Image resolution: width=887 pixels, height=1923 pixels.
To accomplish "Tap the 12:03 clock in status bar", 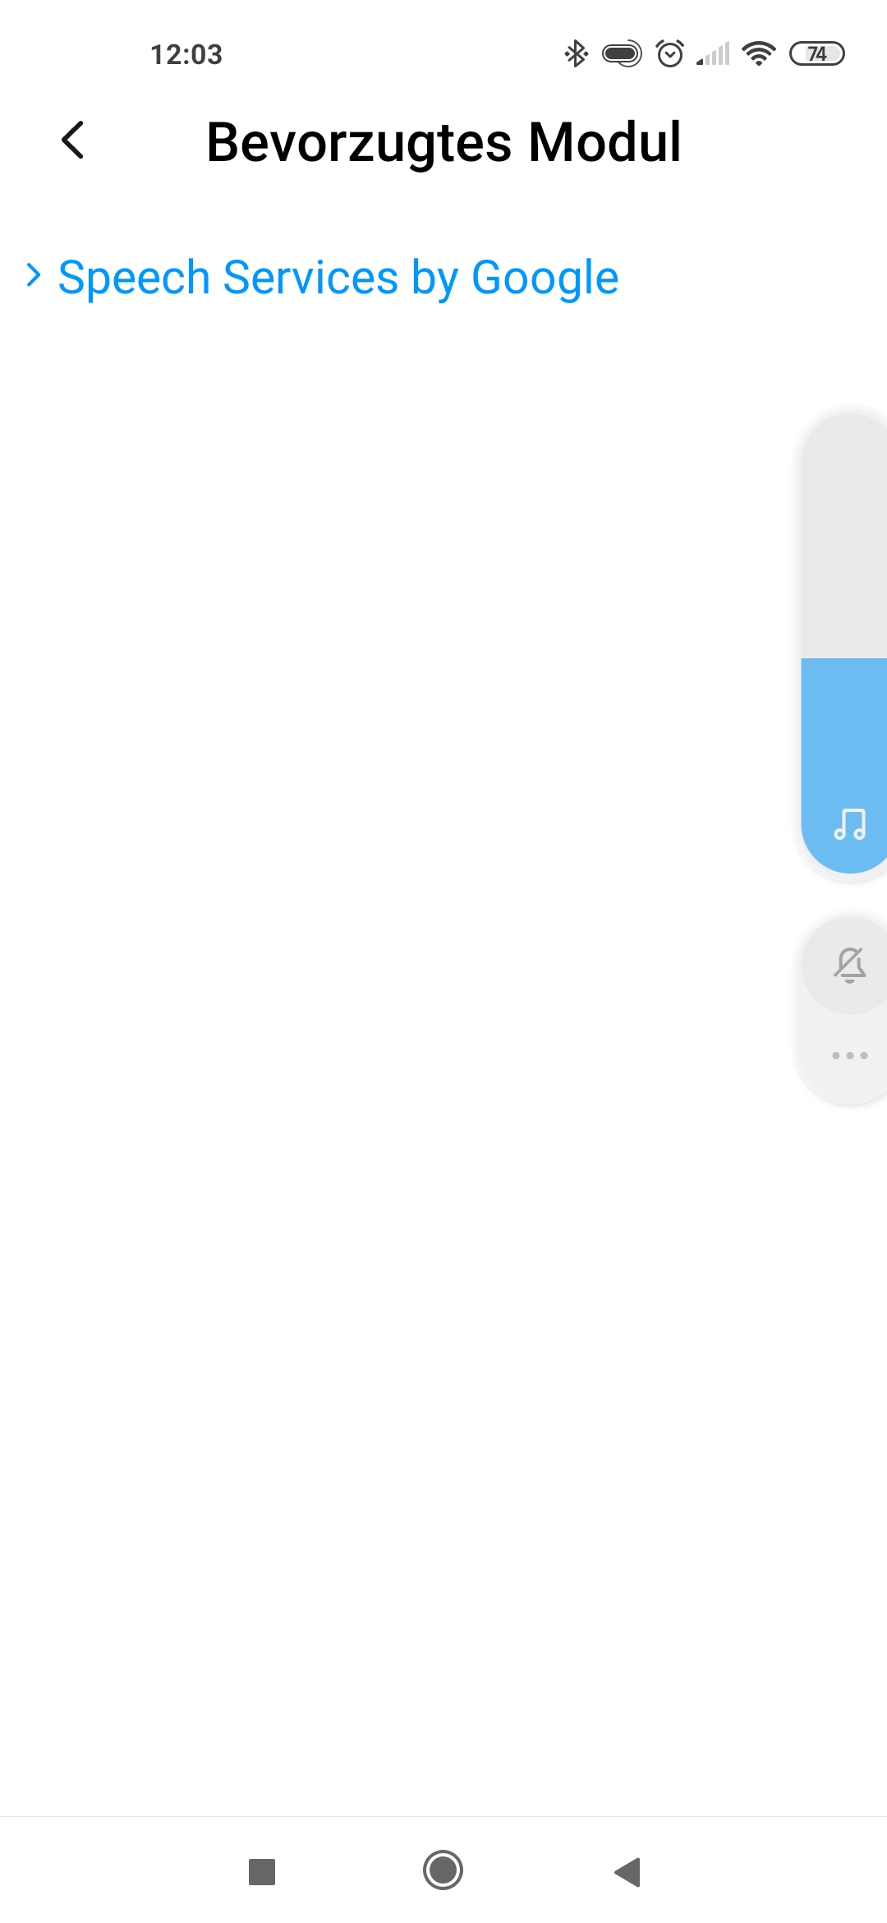I will pos(186,54).
